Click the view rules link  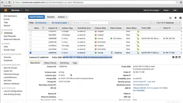point(151,82)
